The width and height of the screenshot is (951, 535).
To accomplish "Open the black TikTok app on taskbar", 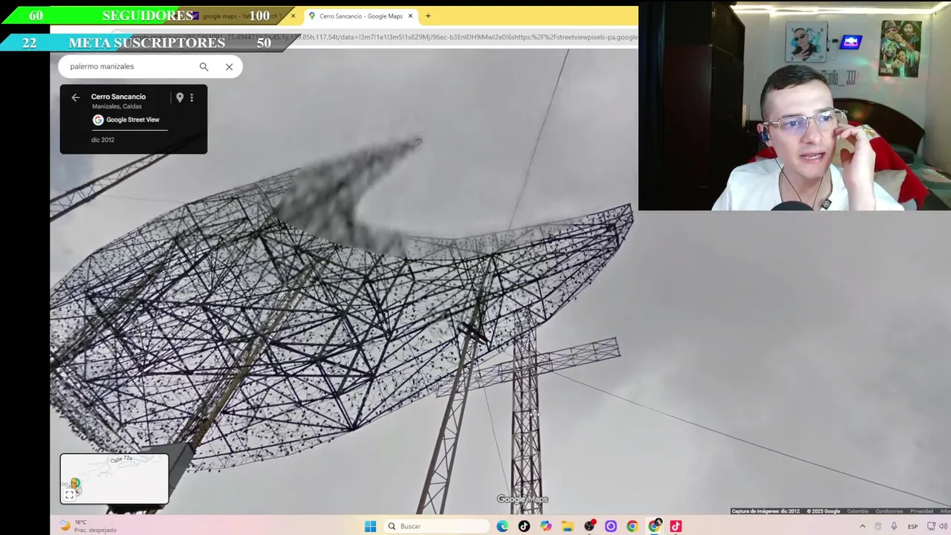I will [x=524, y=526].
